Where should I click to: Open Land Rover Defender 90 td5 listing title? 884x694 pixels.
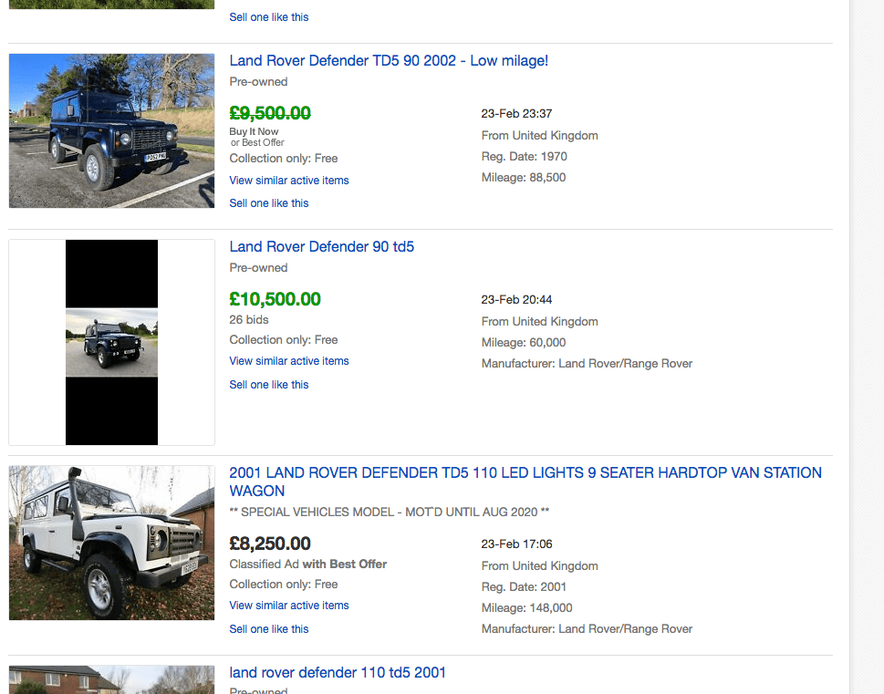point(321,247)
